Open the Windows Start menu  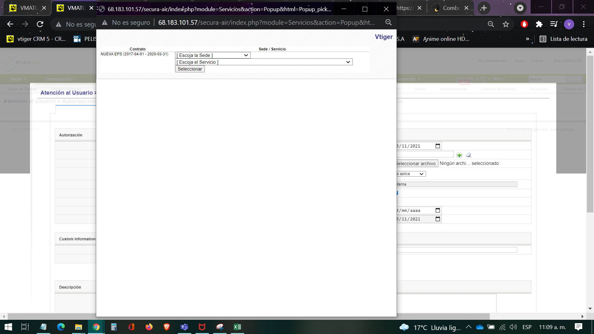point(8,327)
